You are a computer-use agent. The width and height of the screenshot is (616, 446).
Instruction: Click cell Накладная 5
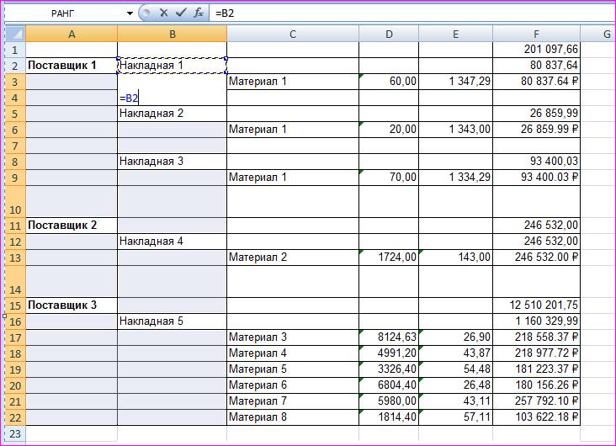click(x=172, y=321)
